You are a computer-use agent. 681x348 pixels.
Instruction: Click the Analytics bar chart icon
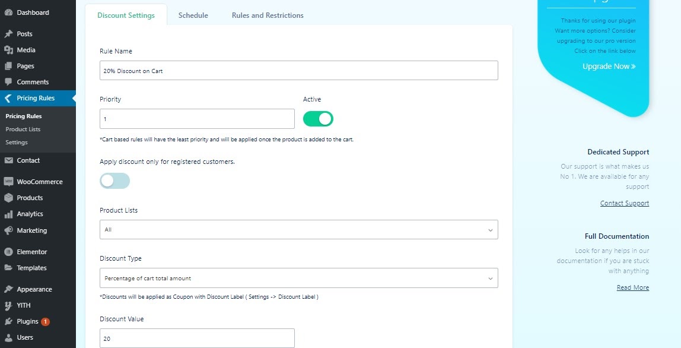[x=8, y=214]
